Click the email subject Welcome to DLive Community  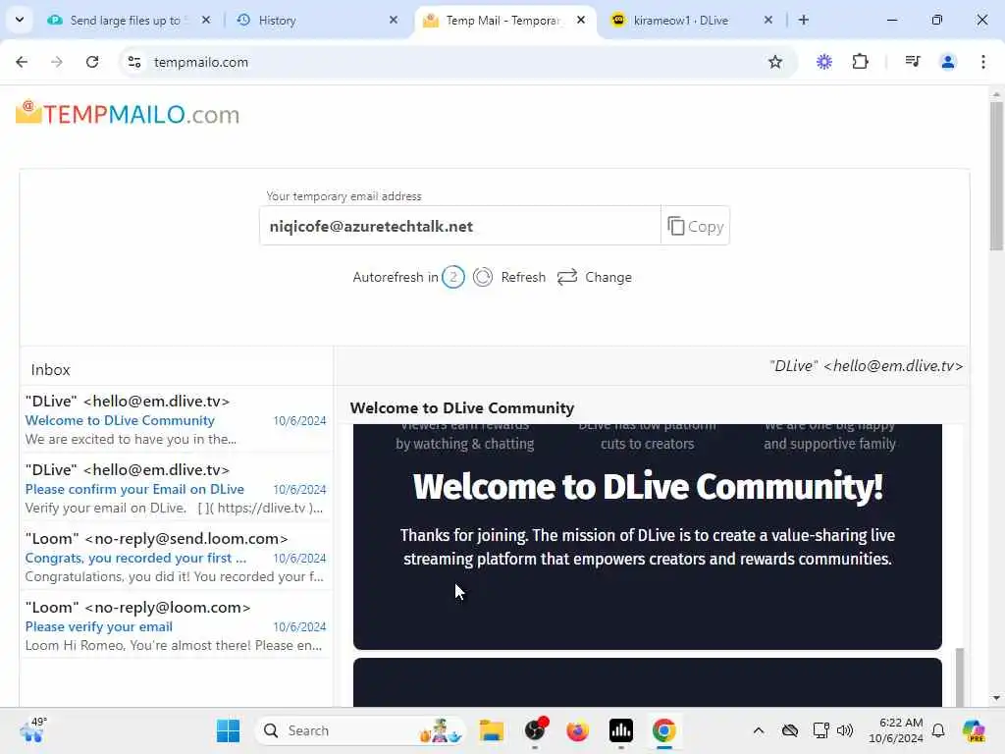click(x=462, y=407)
